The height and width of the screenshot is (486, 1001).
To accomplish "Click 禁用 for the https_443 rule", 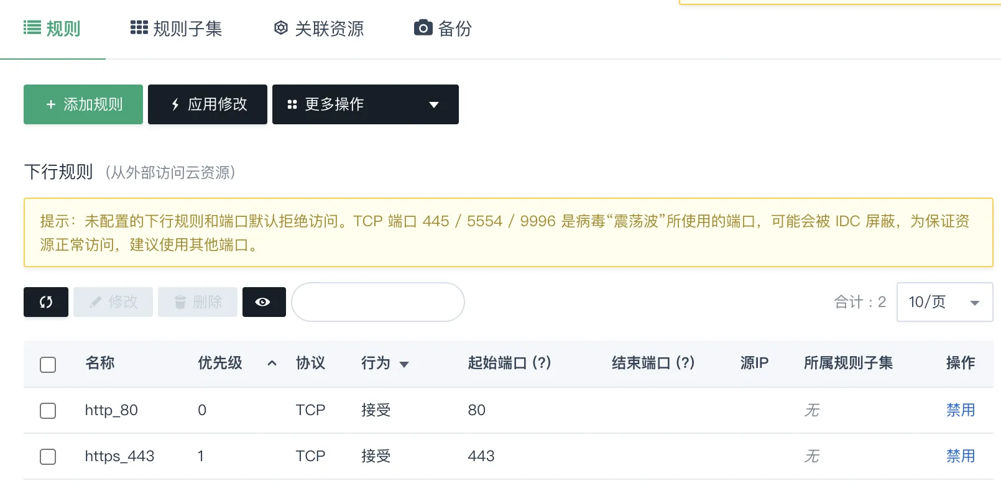I will [x=960, y=456].
